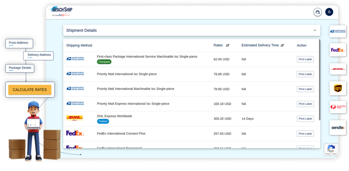This screenshot has width=349, height=171.
Task: Click USPS logo in Priority Mail Express row
Action: tap(75, 104)
